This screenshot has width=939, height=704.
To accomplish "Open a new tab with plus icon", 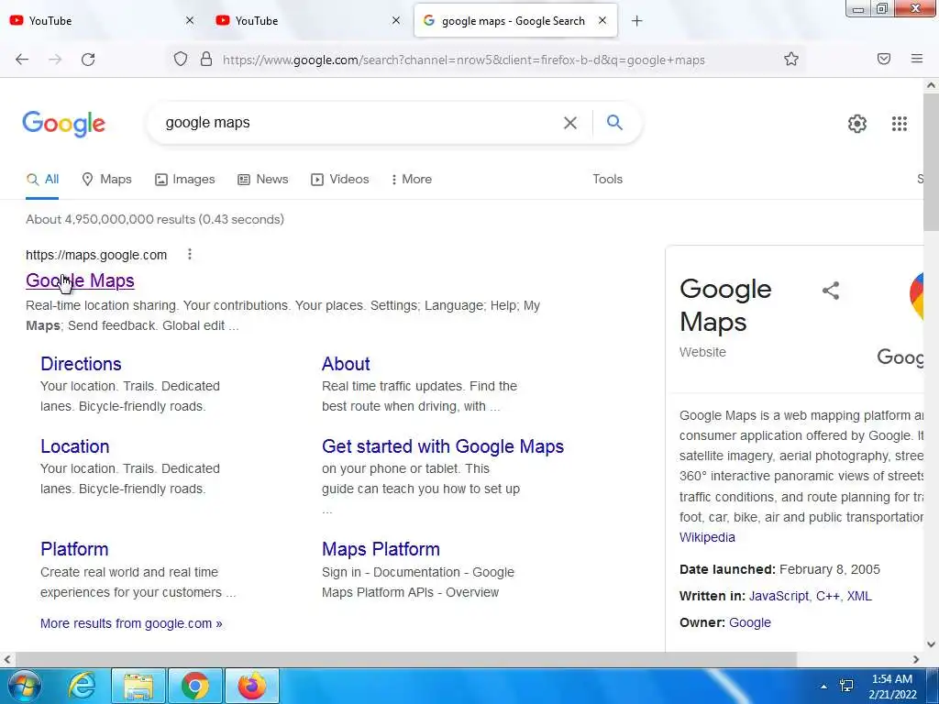I will 636,21.
